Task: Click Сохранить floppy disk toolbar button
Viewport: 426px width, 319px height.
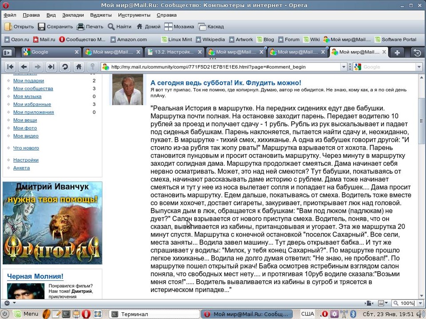Action: 55,27
